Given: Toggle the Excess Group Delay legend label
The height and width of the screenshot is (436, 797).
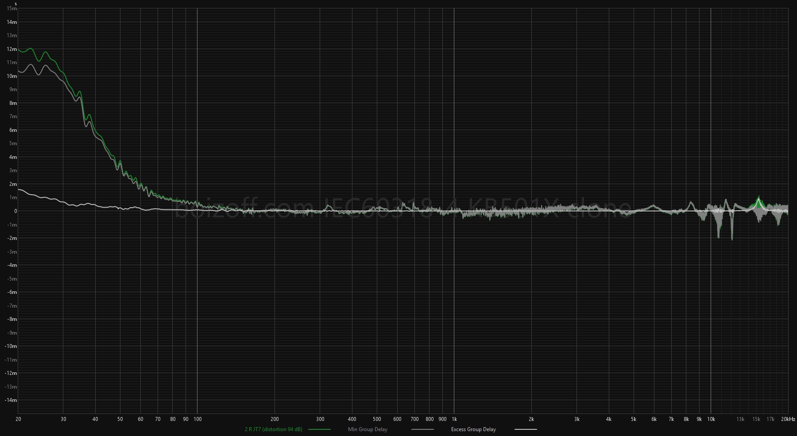Looking at the screenshot, I should 473,429.
